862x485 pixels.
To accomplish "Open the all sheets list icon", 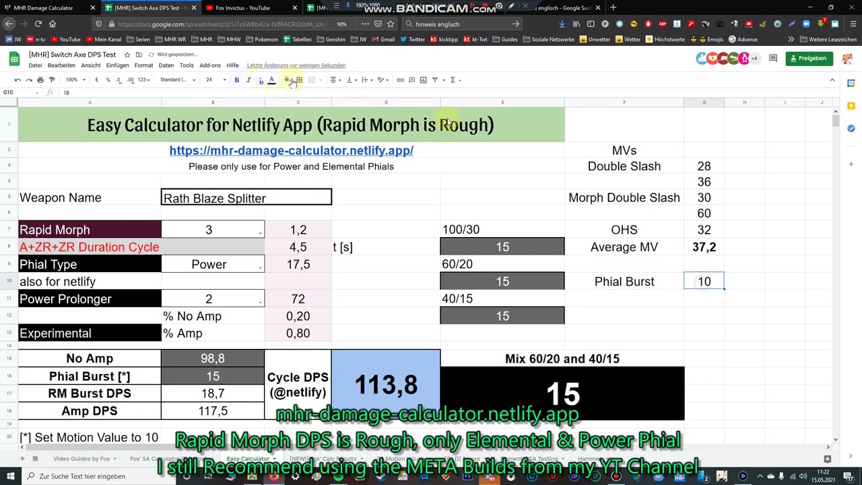I will tap(35, 459).
